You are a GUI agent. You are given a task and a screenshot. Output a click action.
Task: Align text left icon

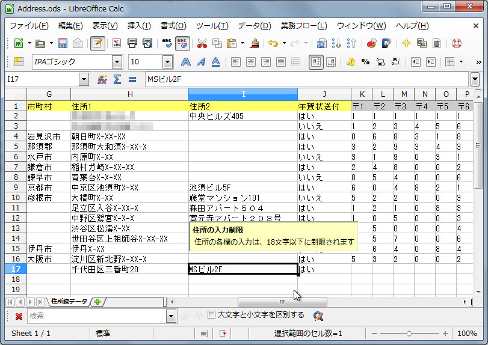click(x=236, y=62)
